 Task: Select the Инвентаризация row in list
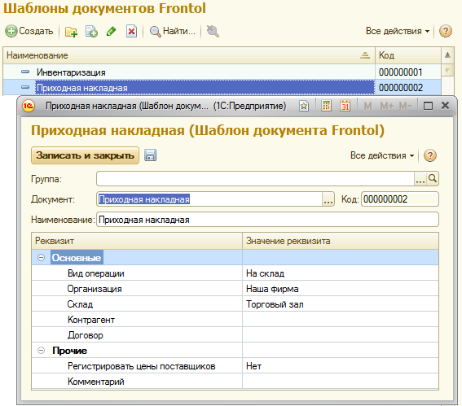189,72
